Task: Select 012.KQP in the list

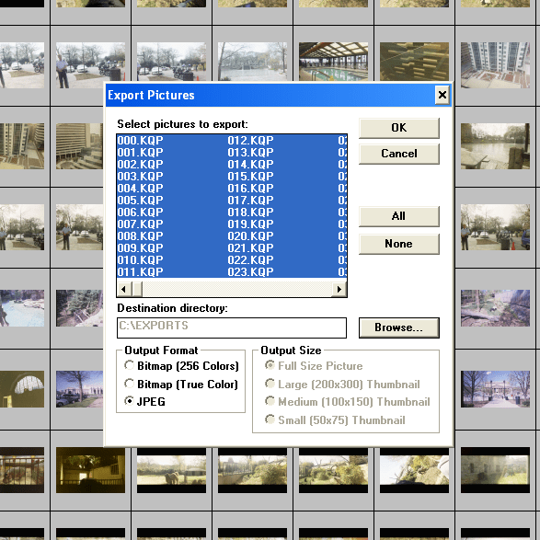Action: (250, 141)
